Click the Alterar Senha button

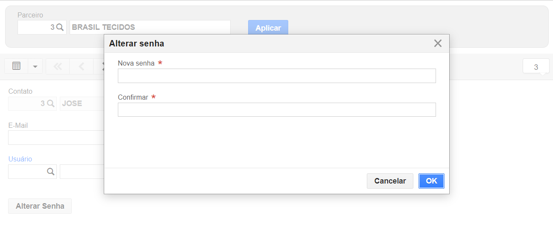[x=40, y=206]
